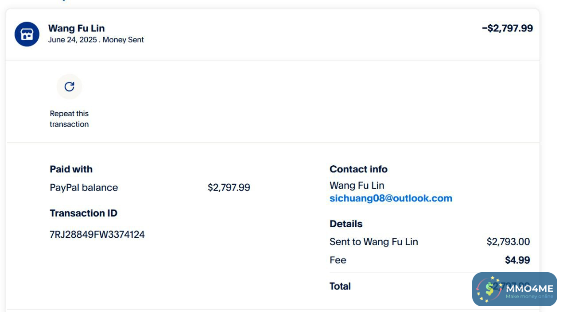Click the −$2,797.99 amount in the header
Viewport: 567px width, 312px height.
click(507, 28)
